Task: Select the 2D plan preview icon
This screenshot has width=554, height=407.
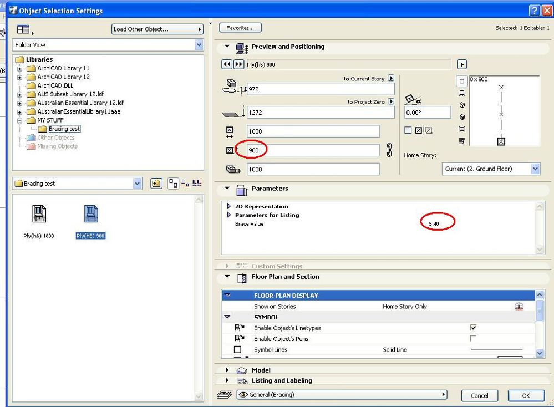Action: point(462,81)
